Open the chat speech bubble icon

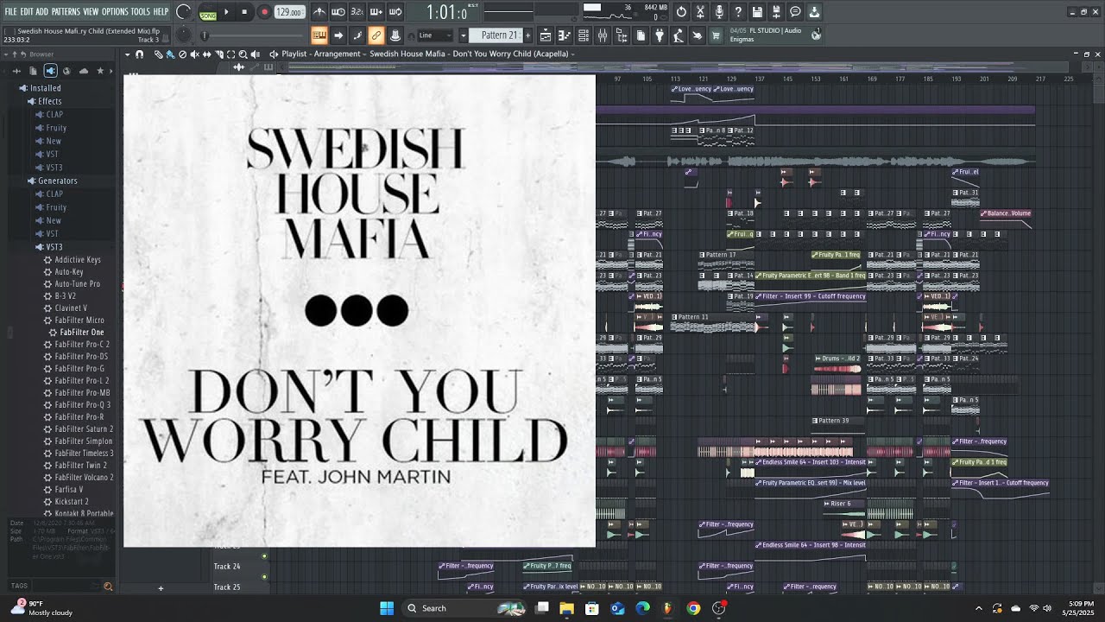pyautogui.click(x=795, y=12)
